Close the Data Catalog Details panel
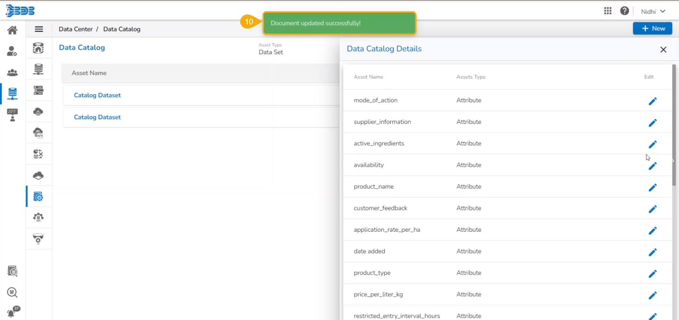 point(663,50)
